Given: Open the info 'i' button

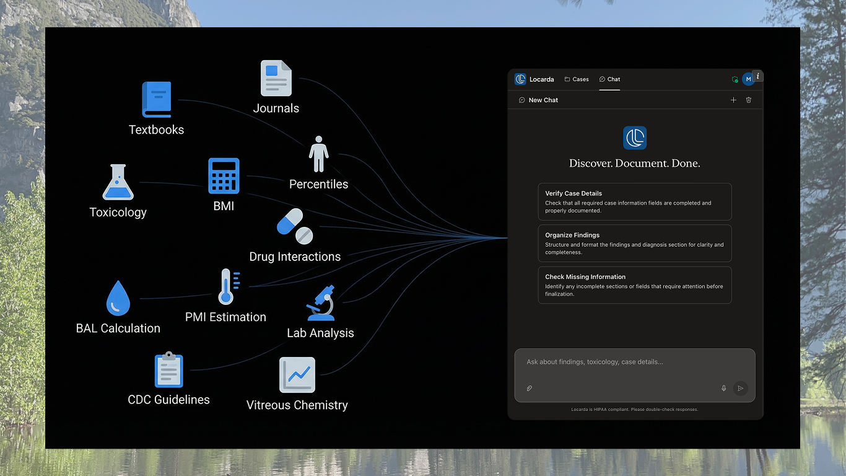Looking at the screenshot, I should [x=758, y=76].
